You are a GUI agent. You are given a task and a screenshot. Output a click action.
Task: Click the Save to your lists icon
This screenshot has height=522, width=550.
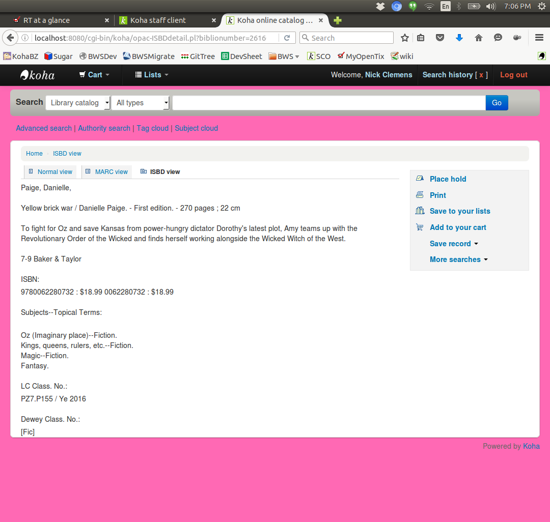[420, 211]
